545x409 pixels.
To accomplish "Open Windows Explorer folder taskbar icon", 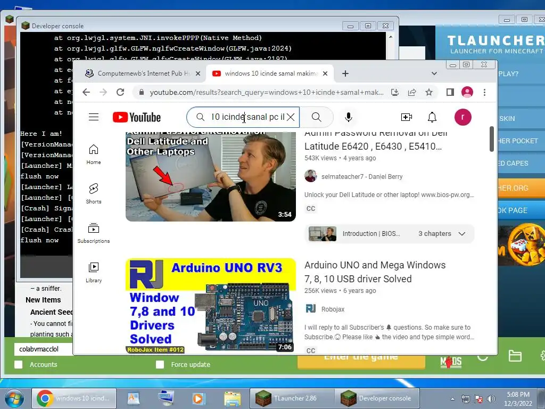I will tap(232, 399).
